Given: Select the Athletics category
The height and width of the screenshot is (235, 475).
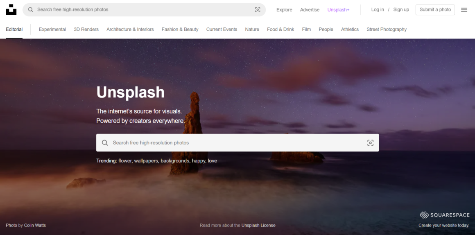Looking at the screenshot, I should point(350,29).
